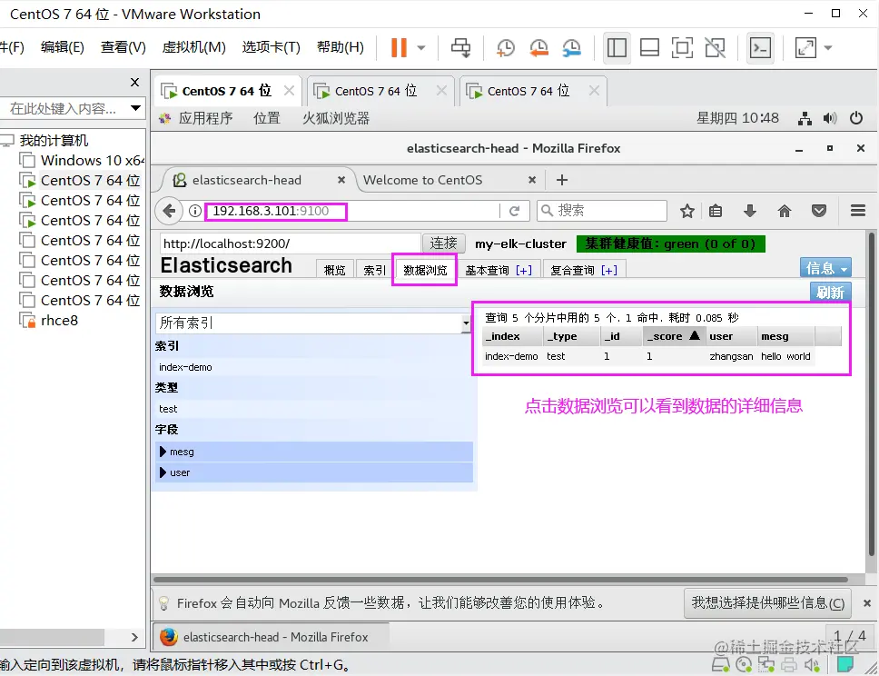Revert to snapshot using the clock-arrow icon
The width and height of the screenshot is (879, 676).
538,47
